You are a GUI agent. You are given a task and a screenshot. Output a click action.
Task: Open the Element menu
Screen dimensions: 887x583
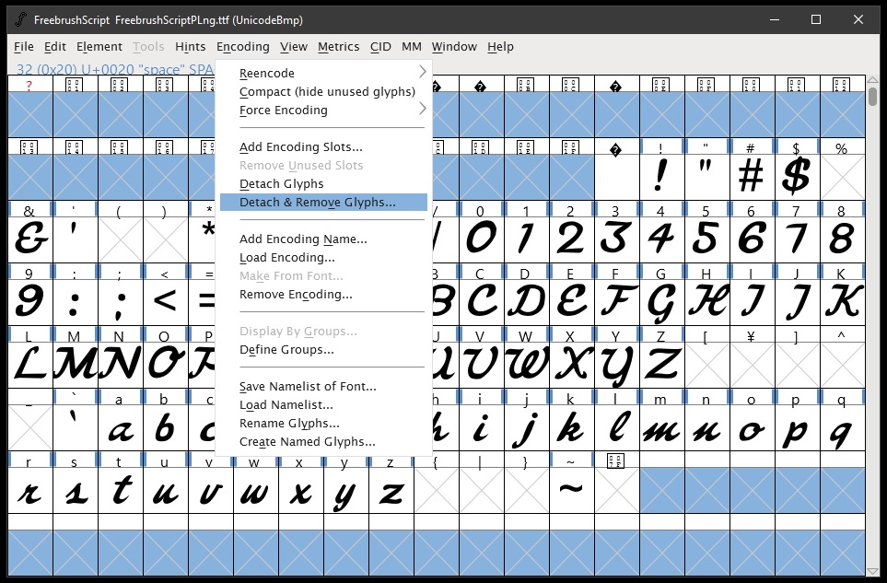(x=99, y=47)
